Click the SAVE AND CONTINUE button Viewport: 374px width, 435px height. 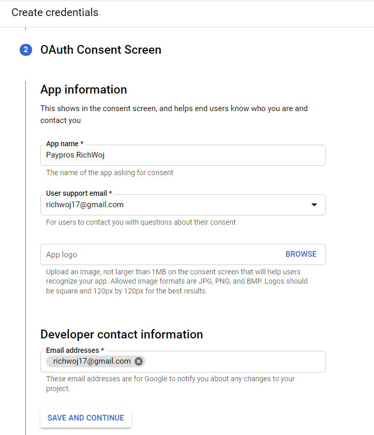coord(86,418)
